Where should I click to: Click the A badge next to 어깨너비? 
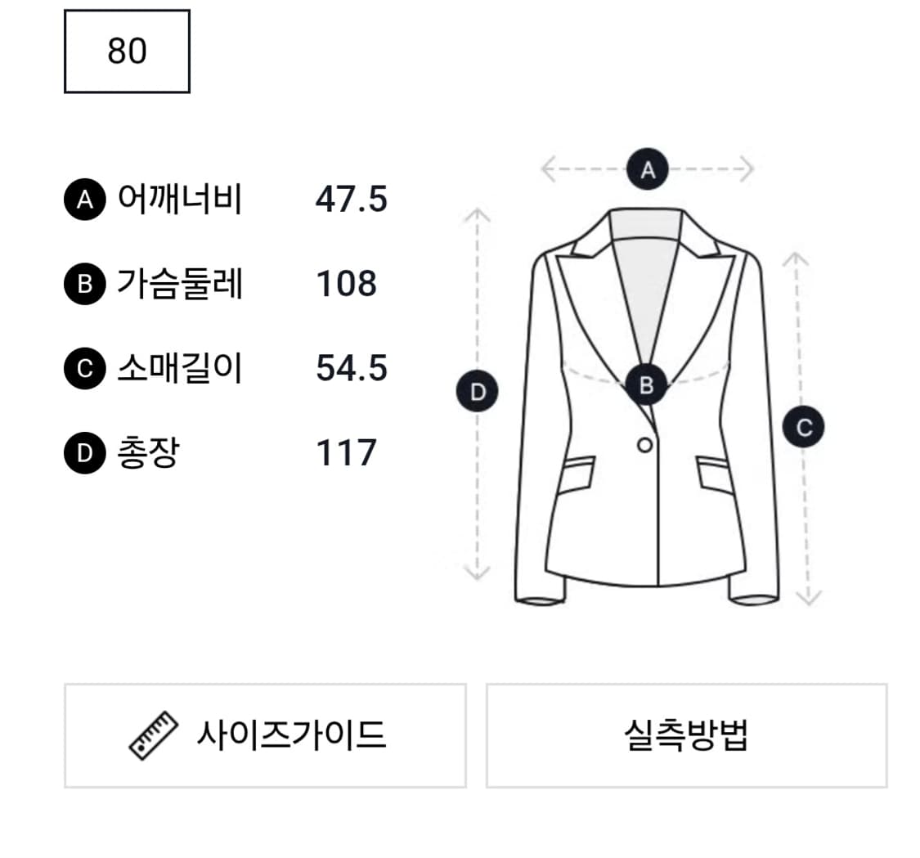(x=84, y=198)
